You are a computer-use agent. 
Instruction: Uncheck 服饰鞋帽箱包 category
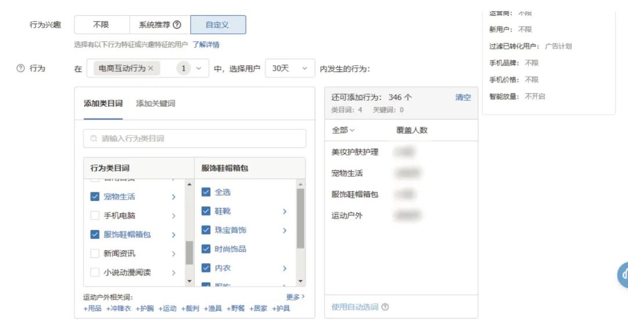click(x=95, y=234)
